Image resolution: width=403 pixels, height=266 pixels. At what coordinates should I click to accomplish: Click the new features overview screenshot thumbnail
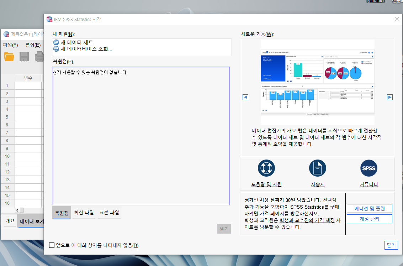point(317,82)
